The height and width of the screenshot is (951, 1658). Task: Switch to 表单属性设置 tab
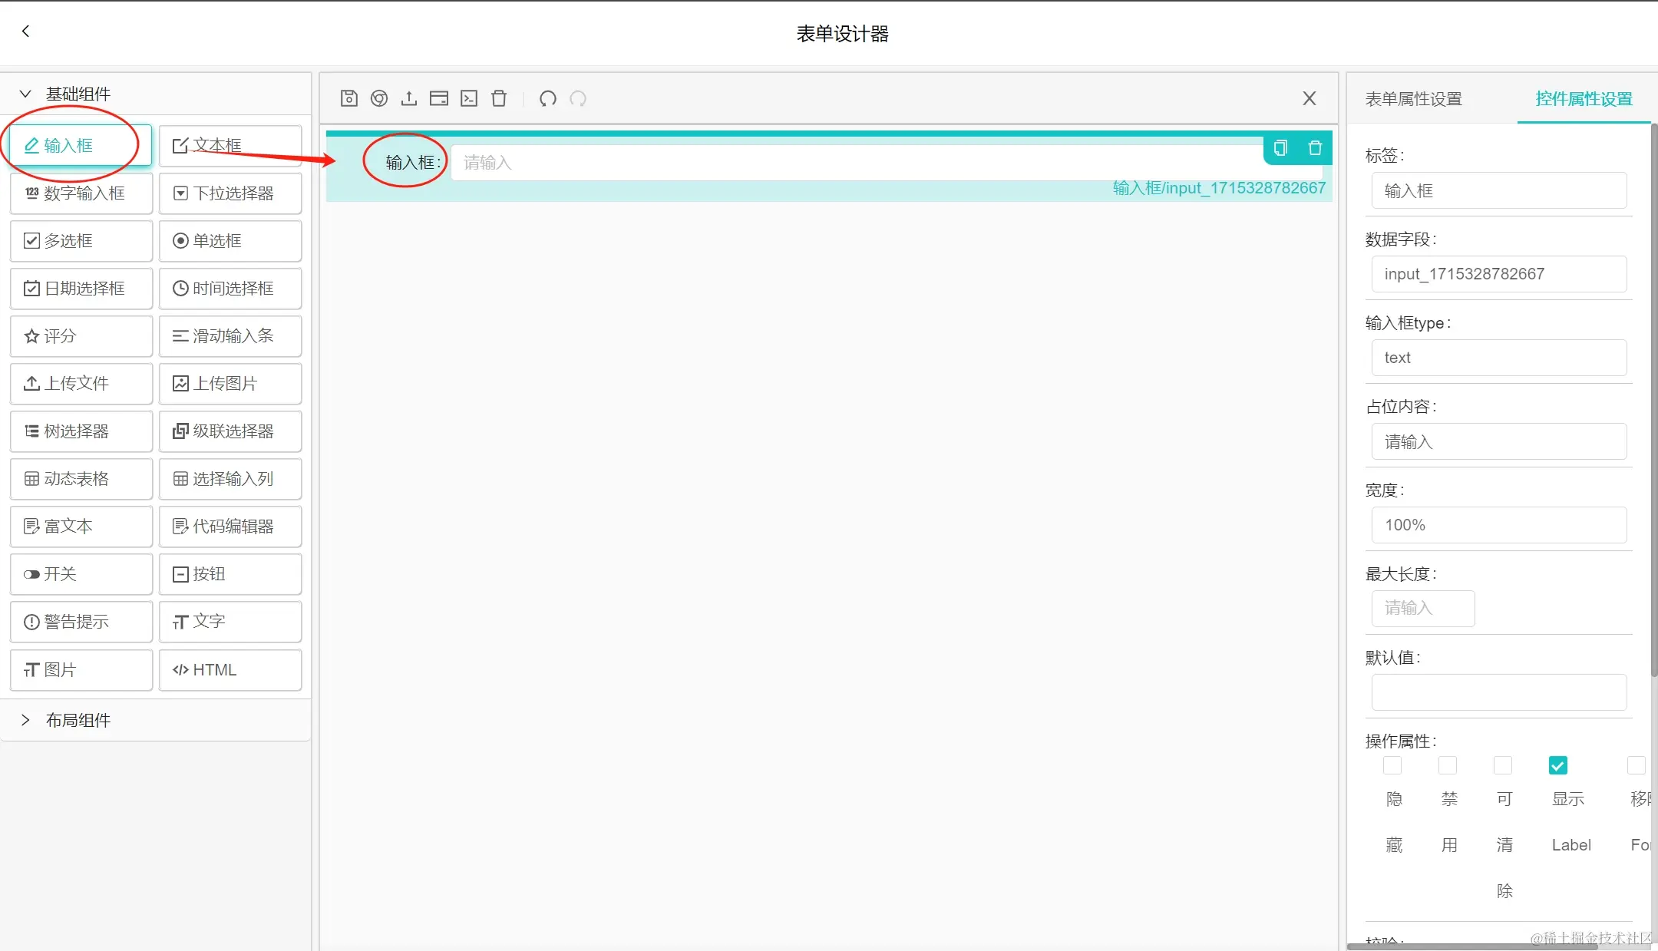tap(1413, 99)
